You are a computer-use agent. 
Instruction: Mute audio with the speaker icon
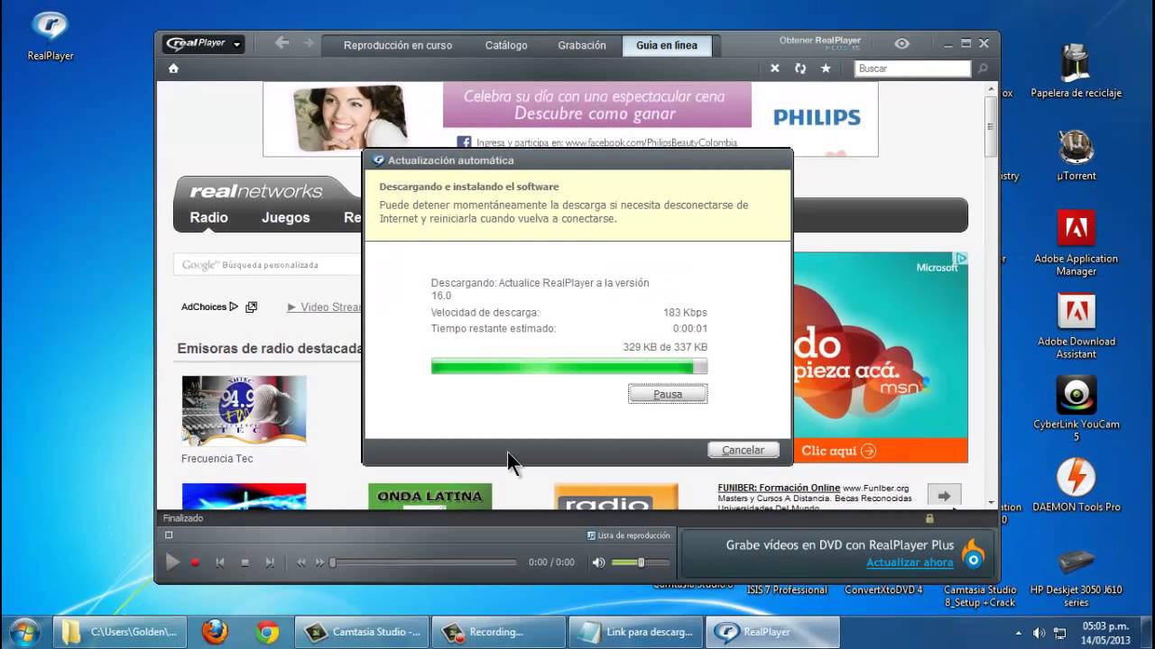click(x=598, y=562)
